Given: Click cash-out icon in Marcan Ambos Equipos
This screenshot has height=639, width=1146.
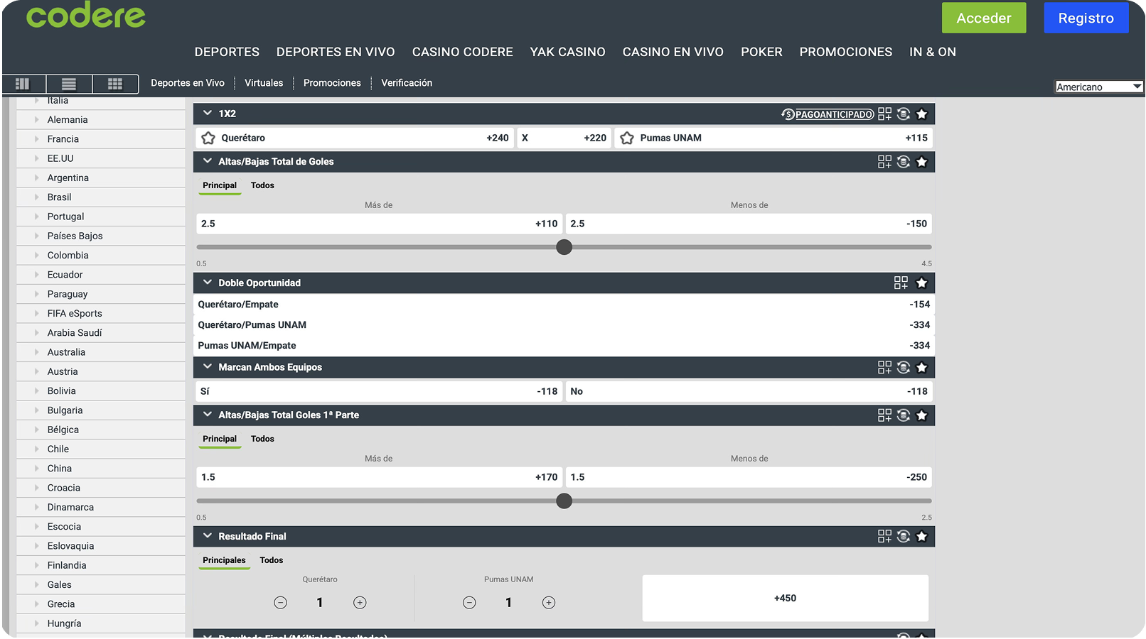Looking at the screenshot, I should [904, 367].
